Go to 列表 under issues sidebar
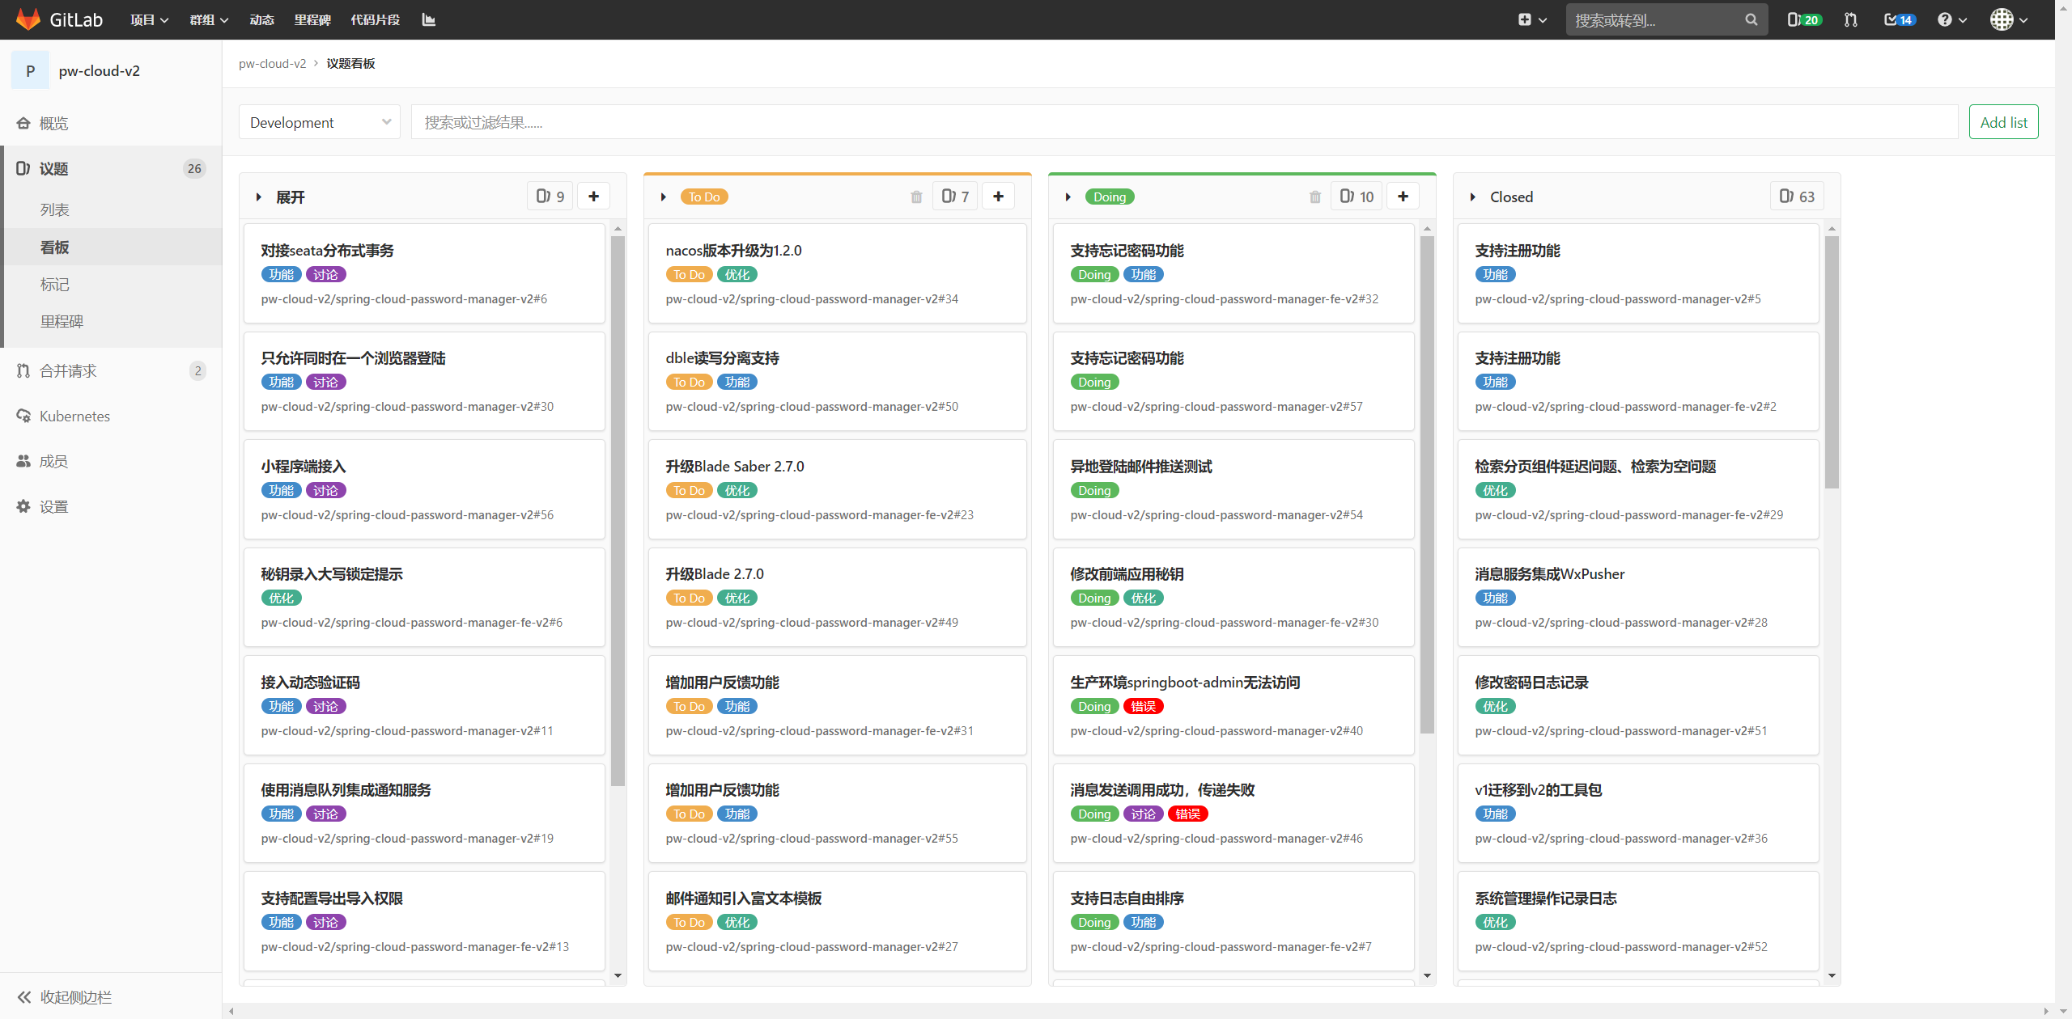 point(55,209)
